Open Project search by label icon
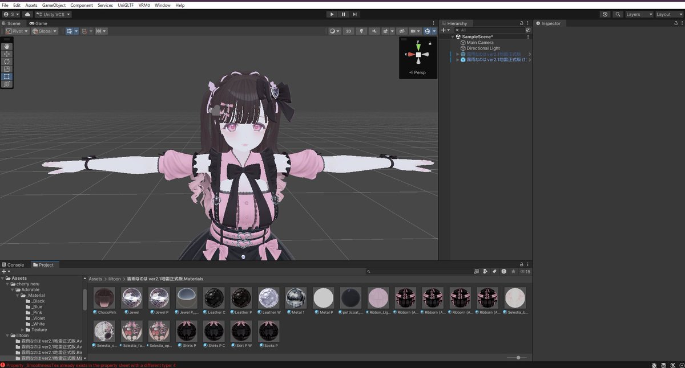Image resolution: width=685 pixels, height=368 pixels. (494, 272)
